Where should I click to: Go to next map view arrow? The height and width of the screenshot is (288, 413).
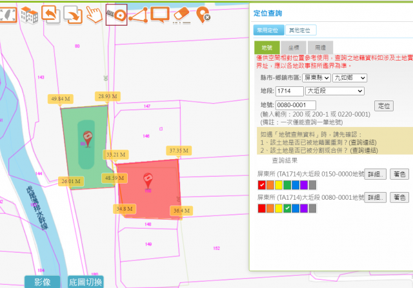point(73,14)
